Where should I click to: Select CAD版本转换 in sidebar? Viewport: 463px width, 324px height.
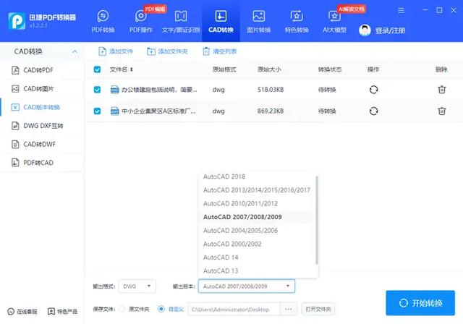[42, 107]
